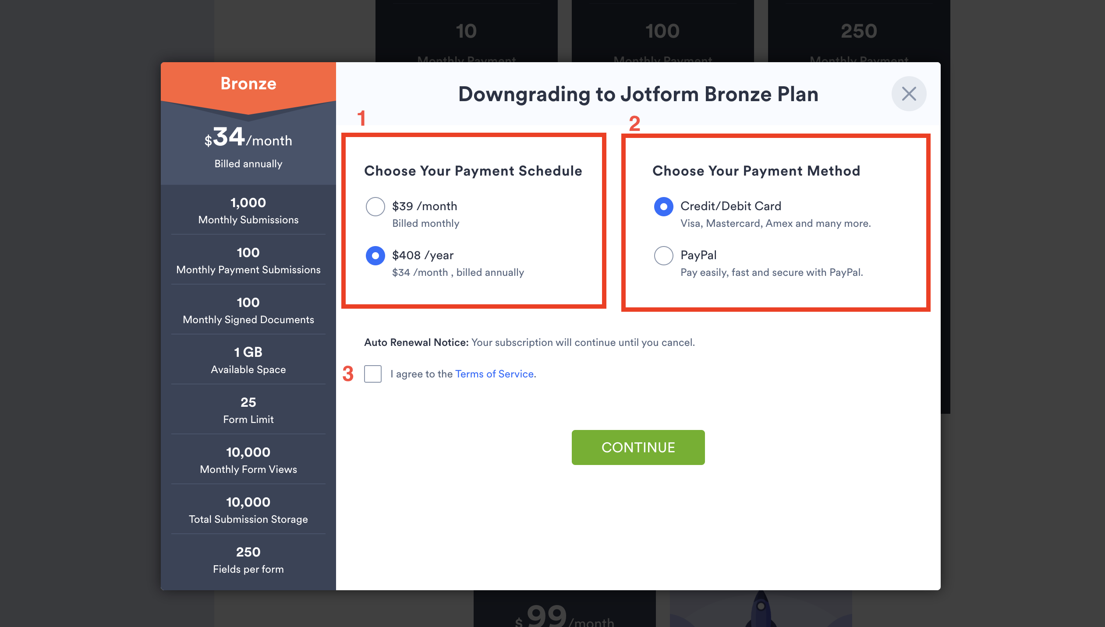Click the 25 Form Limit feature
Viewport: 1105px width, 627px height.
248,410
